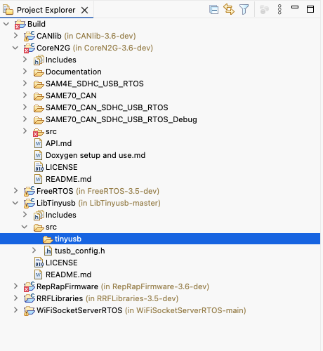Click the CoreN2G LICENSE binary file icon

tap(39, 167)
